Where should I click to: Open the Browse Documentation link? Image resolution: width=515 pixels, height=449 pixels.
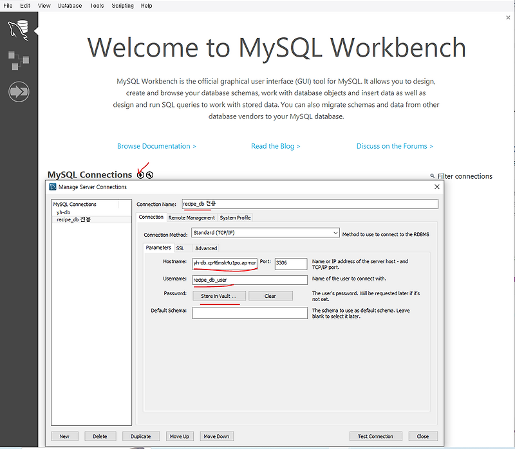156,146
